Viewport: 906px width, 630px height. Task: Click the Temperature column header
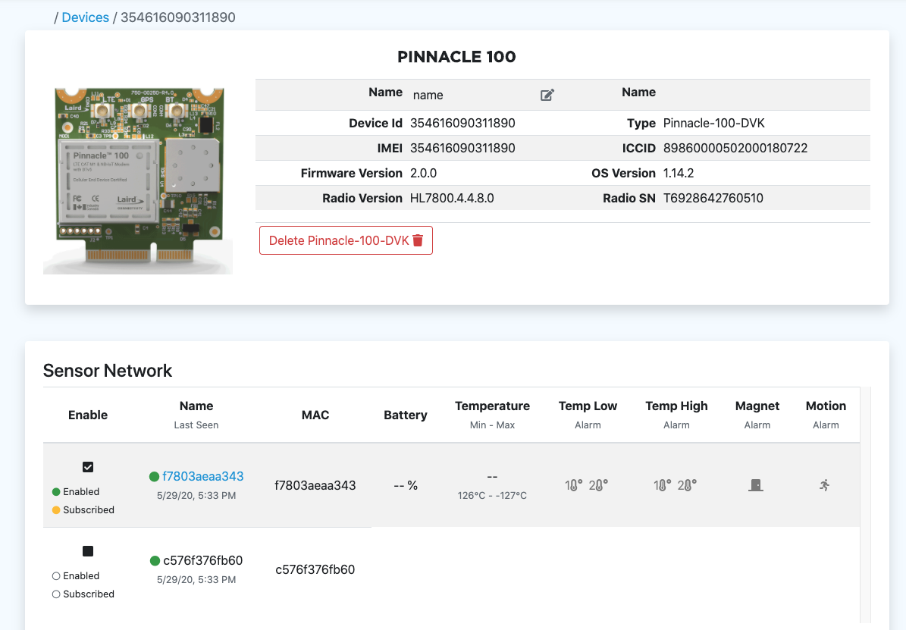[492, 415]
